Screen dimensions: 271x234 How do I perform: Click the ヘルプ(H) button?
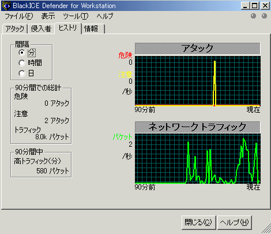point(235,222)
